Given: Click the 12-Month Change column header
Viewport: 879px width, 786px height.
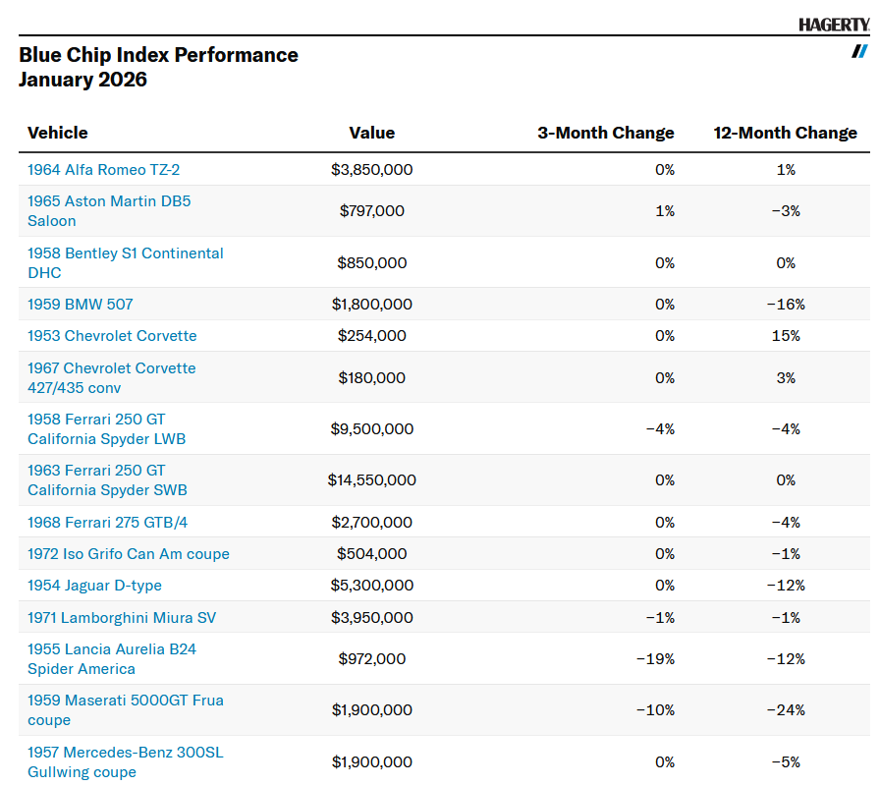Looking at the screenshot, I should pyautogui.click(x=785, y=133).
